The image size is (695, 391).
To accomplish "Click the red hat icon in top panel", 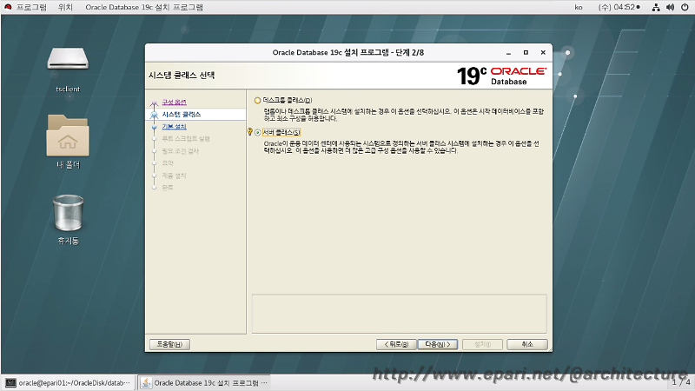I will [x=8, y=7].
